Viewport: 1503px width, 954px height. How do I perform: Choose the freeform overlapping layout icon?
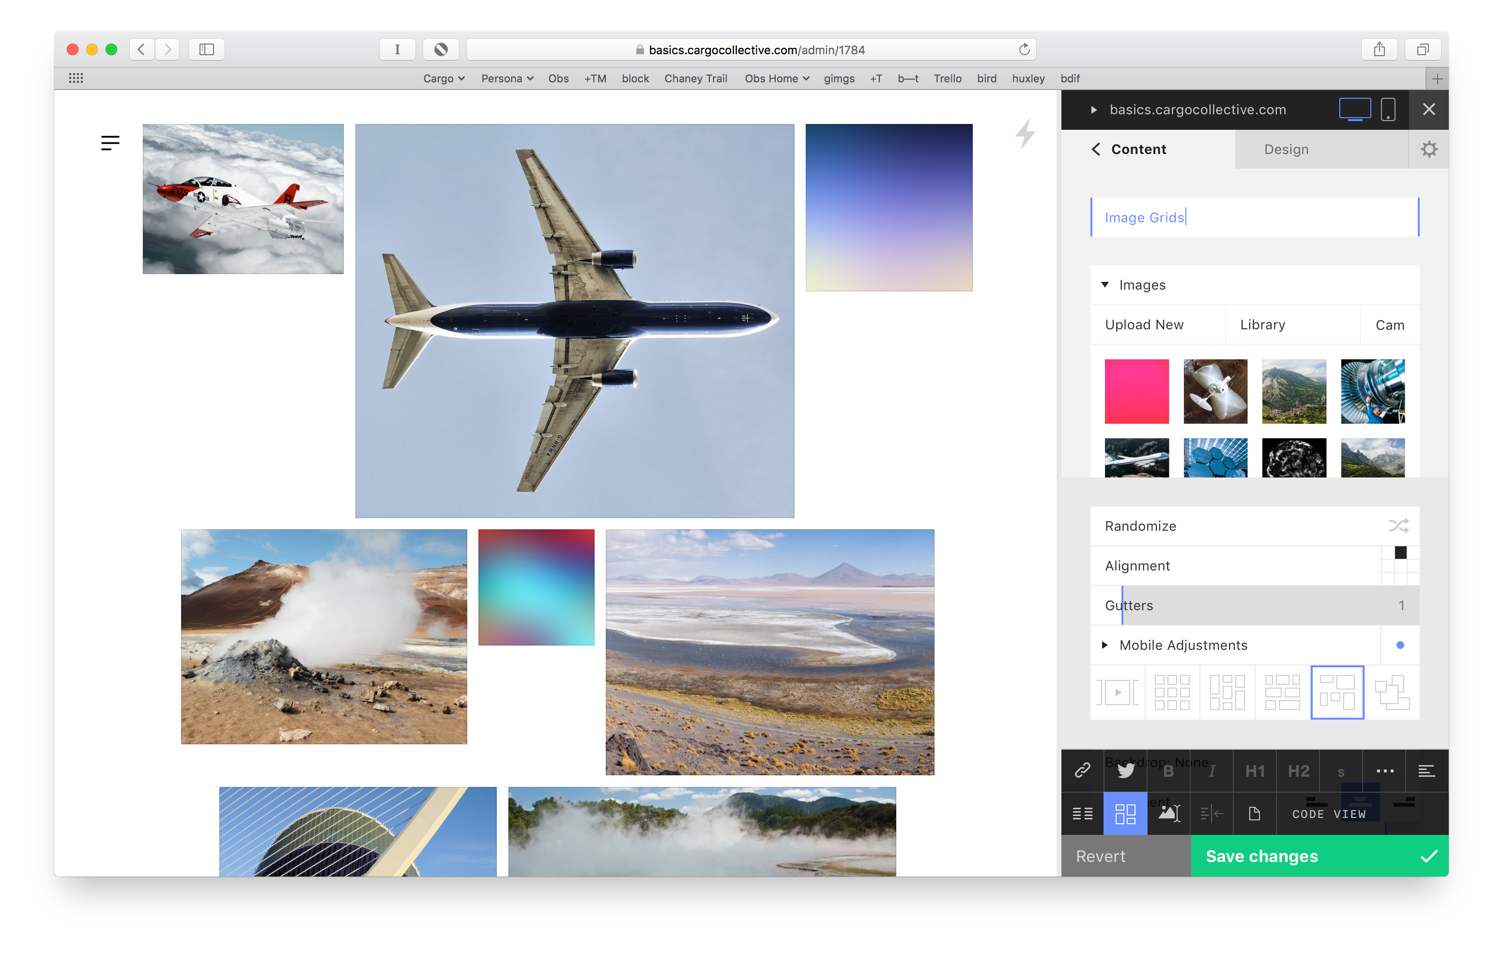point(1391,692)
